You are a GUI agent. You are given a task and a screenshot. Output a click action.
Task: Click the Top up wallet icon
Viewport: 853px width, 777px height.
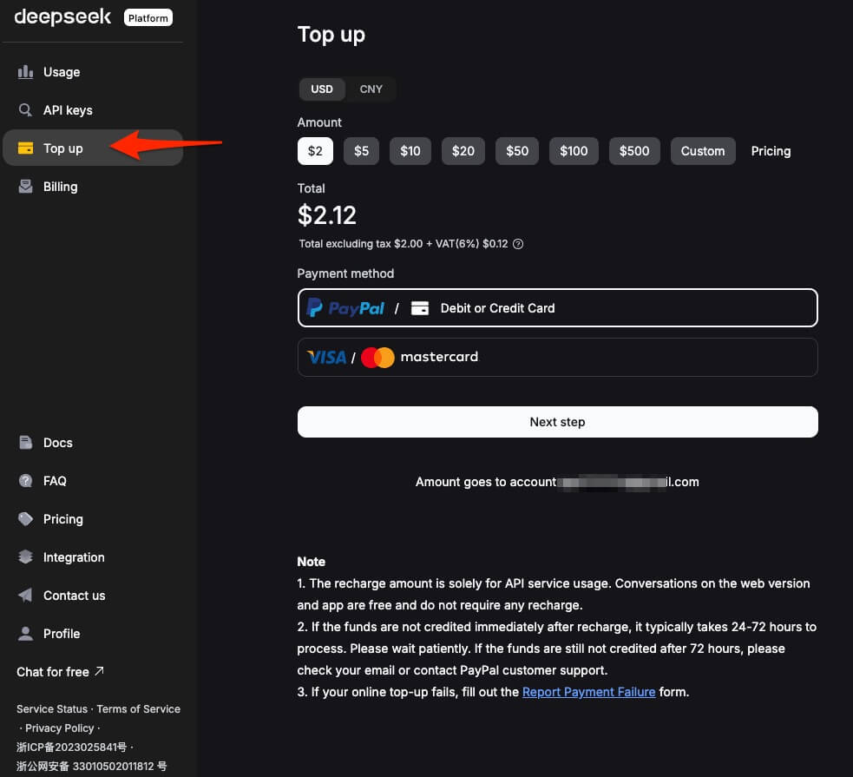point(25,148)
